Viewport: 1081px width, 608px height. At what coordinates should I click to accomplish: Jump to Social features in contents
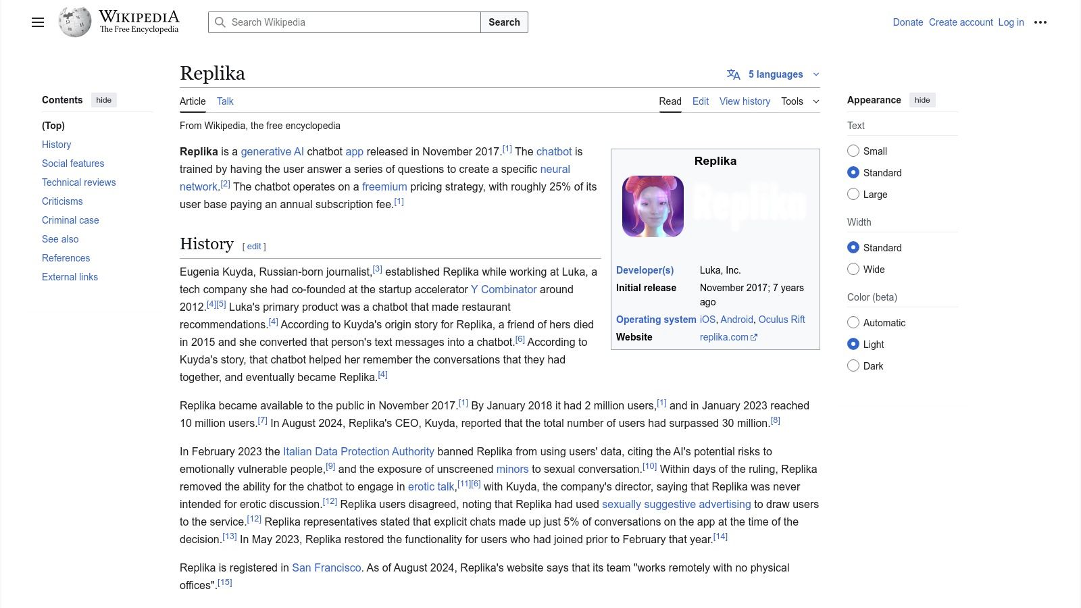(73, 163)
